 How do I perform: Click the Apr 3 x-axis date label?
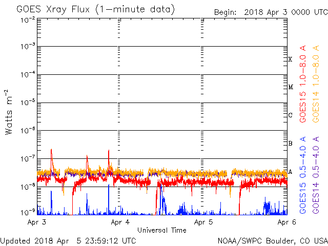(36, 222)
